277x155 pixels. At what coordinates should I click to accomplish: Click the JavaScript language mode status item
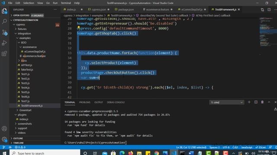click(x=247, y=147)
